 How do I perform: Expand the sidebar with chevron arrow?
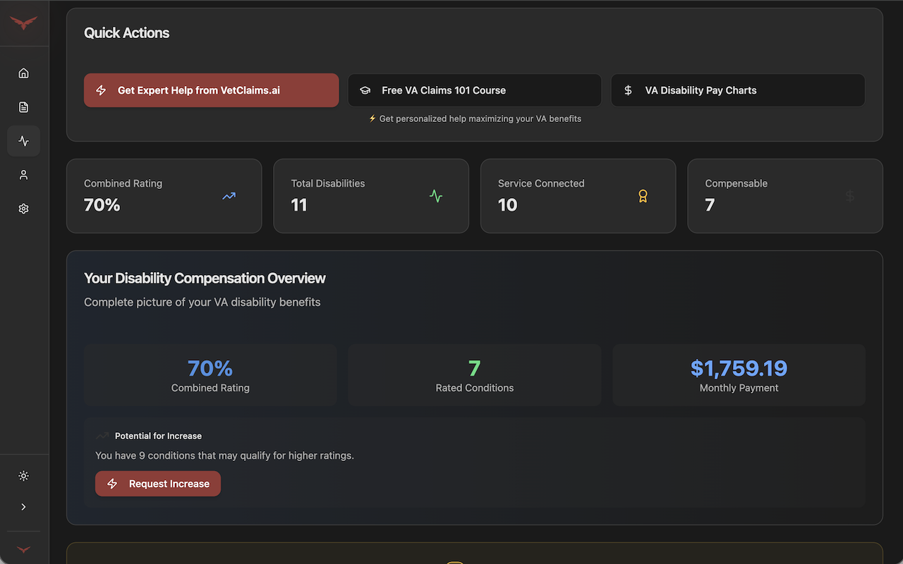tap(23, 507)
